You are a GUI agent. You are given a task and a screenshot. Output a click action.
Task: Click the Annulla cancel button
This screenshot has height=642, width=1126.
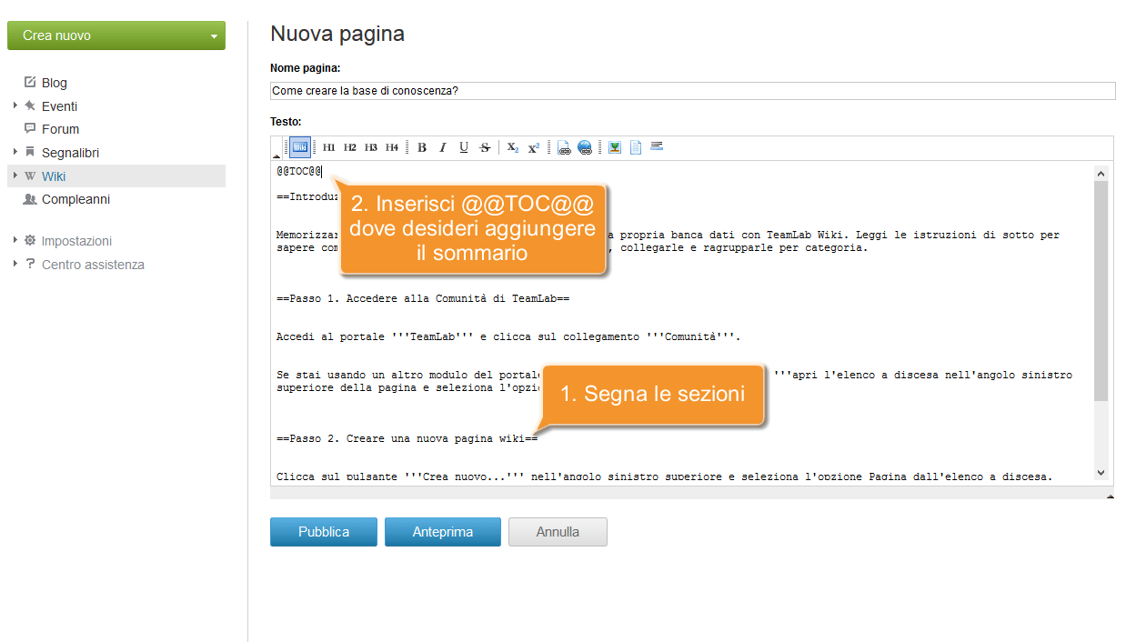click(558, 532)
